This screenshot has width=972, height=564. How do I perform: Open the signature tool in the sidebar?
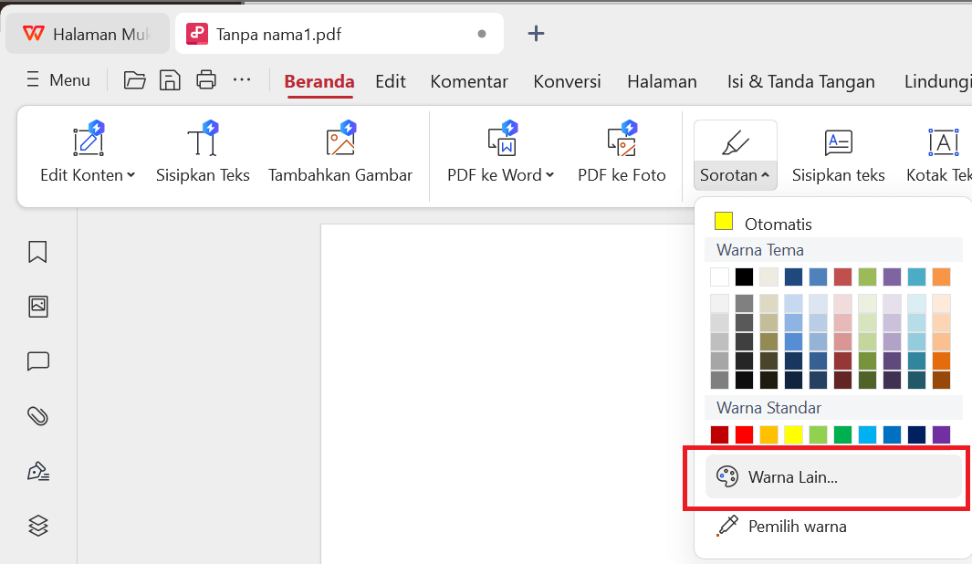(x=37, y=471)
